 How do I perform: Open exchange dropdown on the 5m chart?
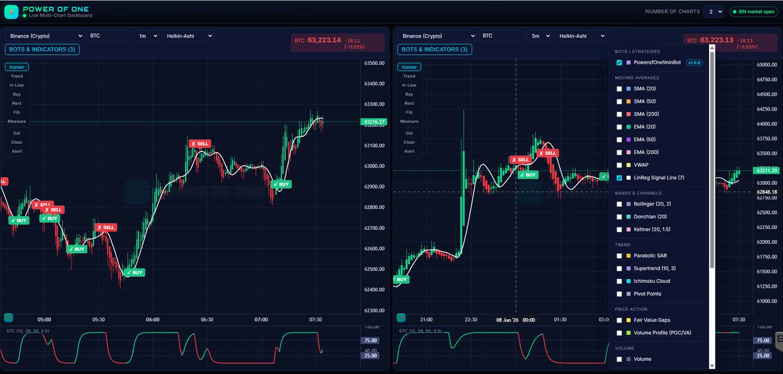pos(437,36)
